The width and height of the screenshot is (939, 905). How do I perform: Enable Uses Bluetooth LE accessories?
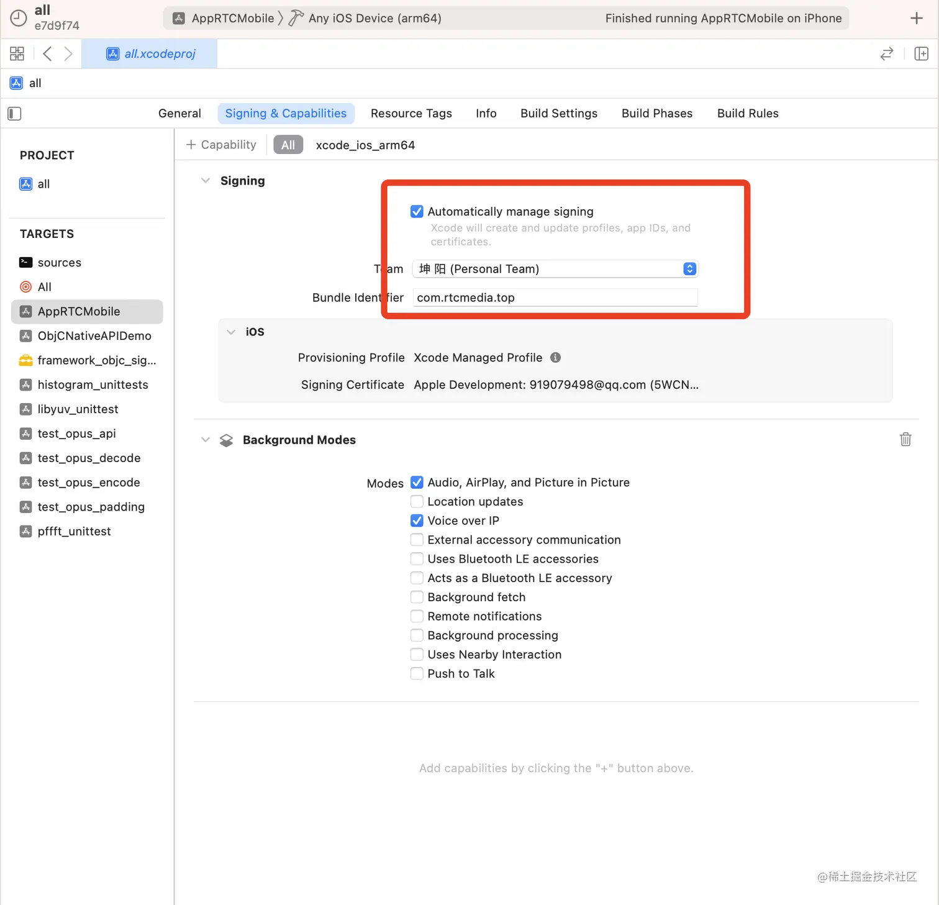417,559
